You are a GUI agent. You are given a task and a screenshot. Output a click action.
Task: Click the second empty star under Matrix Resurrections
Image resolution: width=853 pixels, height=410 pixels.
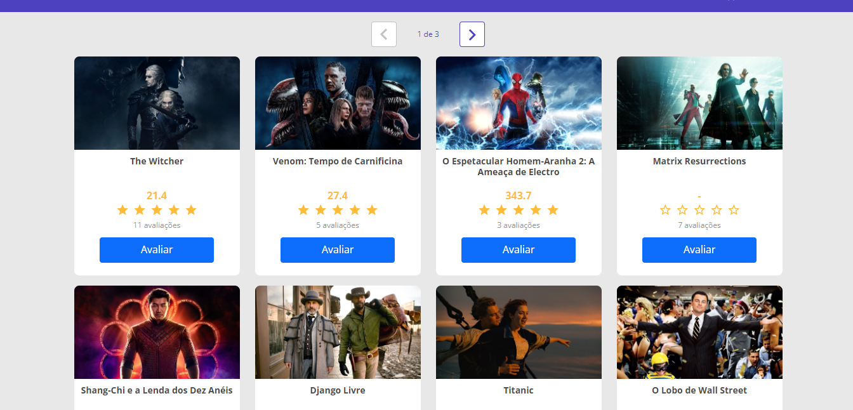682,210
